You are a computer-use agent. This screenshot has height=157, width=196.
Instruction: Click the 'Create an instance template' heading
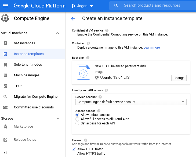coord(112,18)
